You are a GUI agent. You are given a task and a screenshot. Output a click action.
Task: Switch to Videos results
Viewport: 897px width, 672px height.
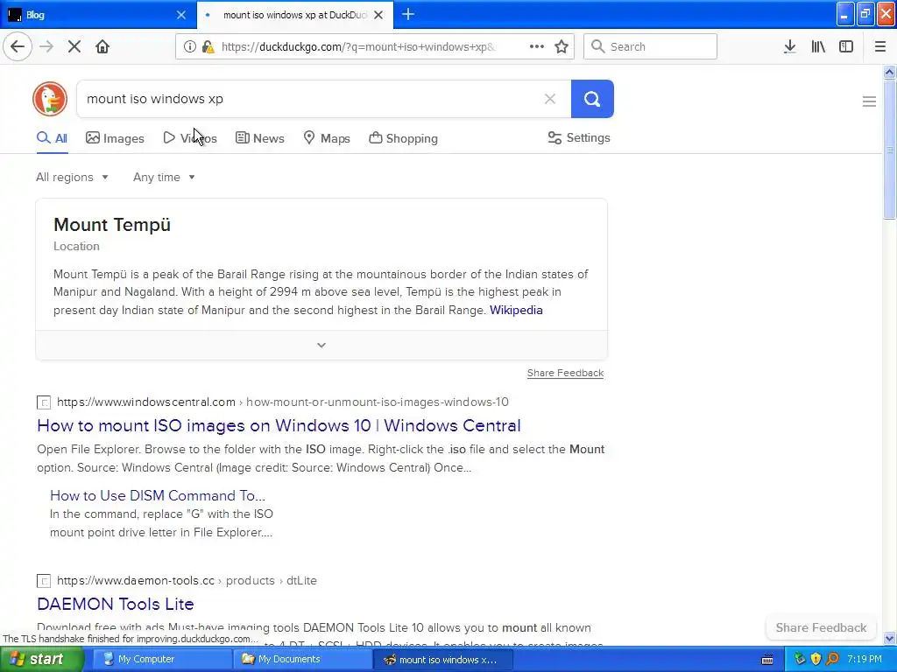[190, 138]
